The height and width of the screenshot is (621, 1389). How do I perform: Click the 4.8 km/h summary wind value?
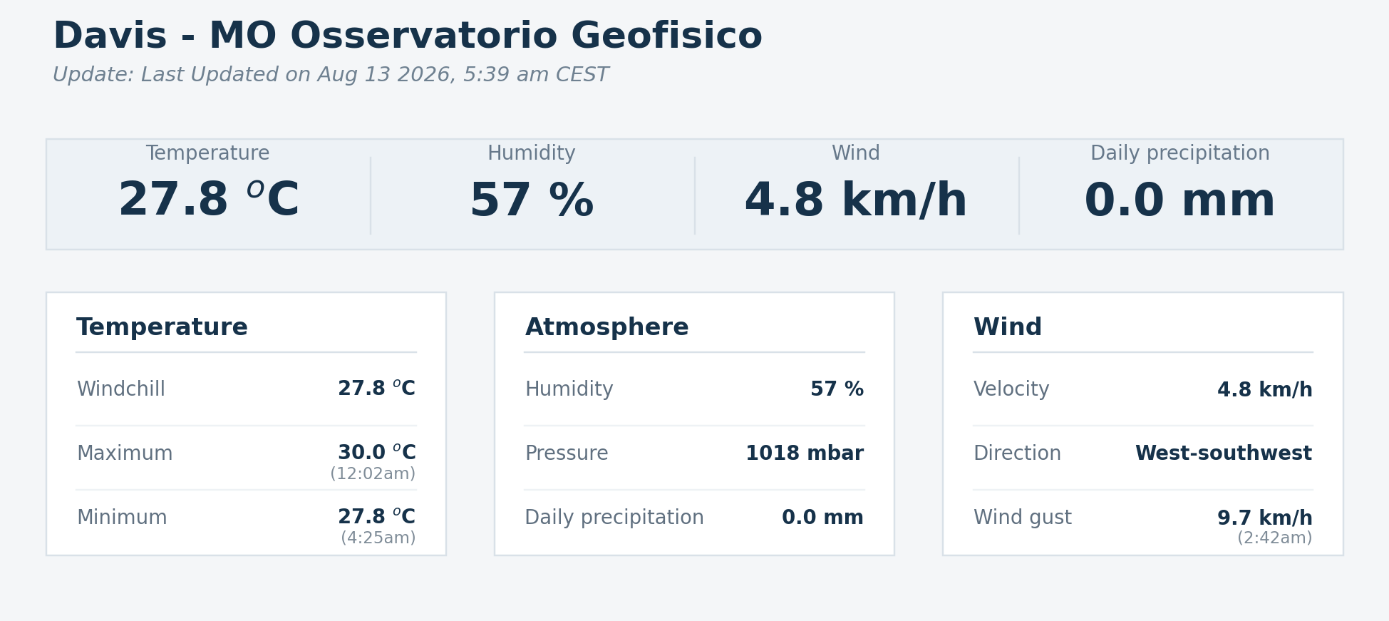[x=856, y=200]
